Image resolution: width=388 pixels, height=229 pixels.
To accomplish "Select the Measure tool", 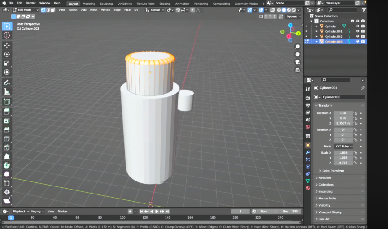I will 7,91.
